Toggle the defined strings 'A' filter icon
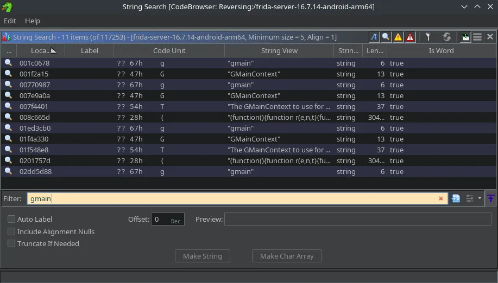 pyautogui.click(x=374, y=37)
